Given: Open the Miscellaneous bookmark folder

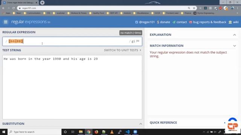Looking at the screenshot, I should coord(141,13).
